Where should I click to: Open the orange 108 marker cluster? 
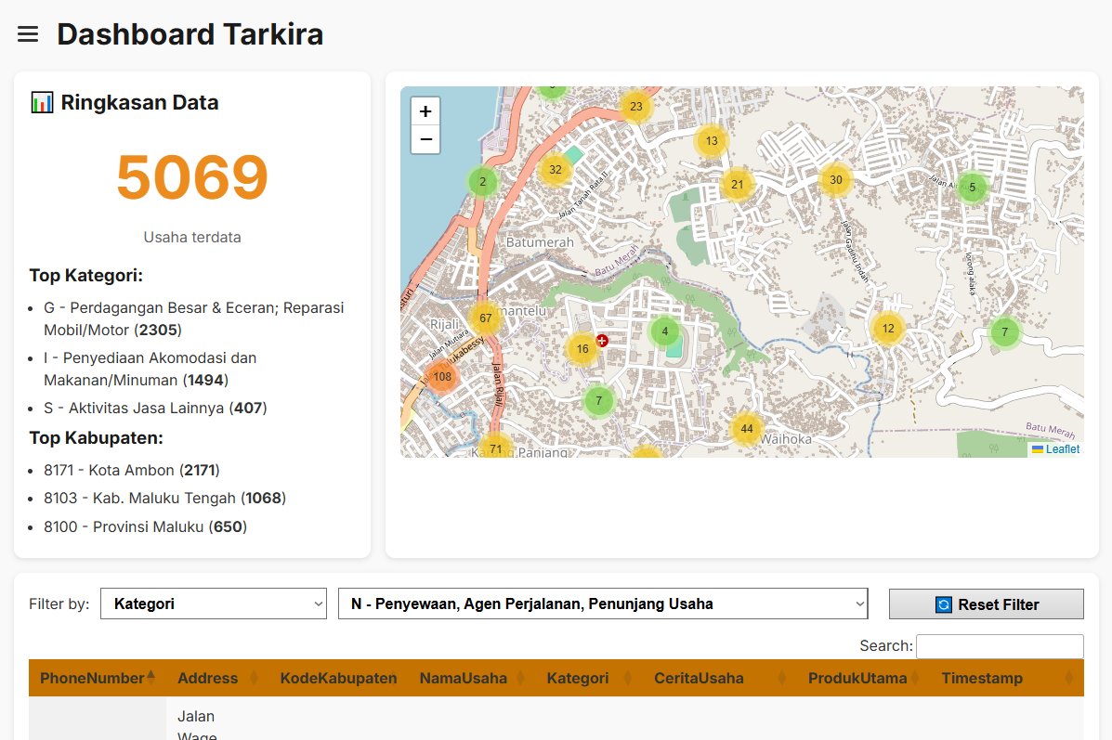pyautogui.click(x=442, y=377)
